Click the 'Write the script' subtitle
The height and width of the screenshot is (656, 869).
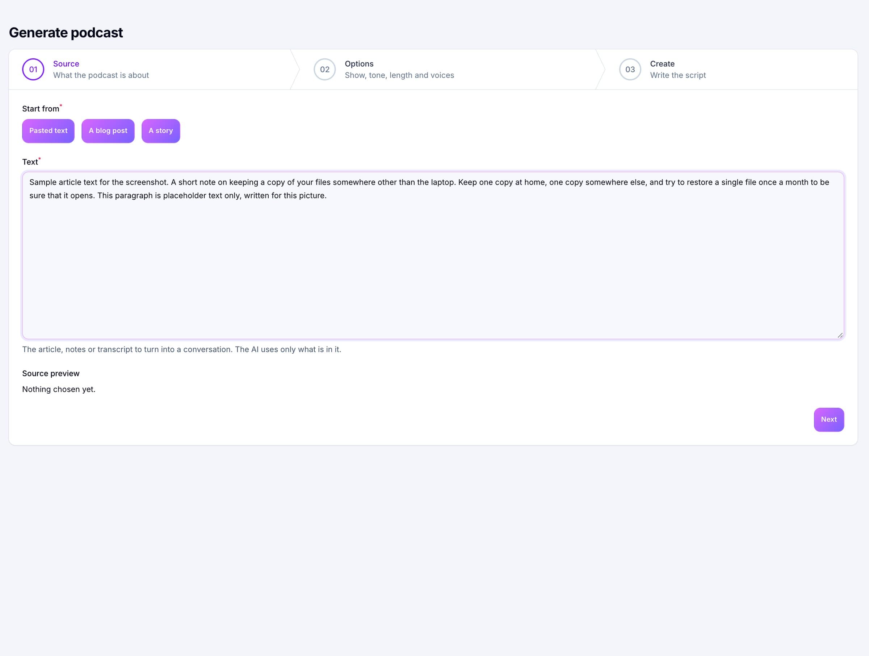click(x=678, y=75)
